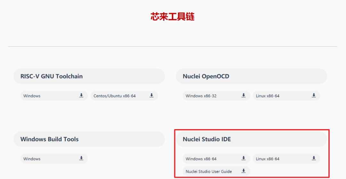Click download icon for Windows Build Tools Windows

(x=81, y=158)
